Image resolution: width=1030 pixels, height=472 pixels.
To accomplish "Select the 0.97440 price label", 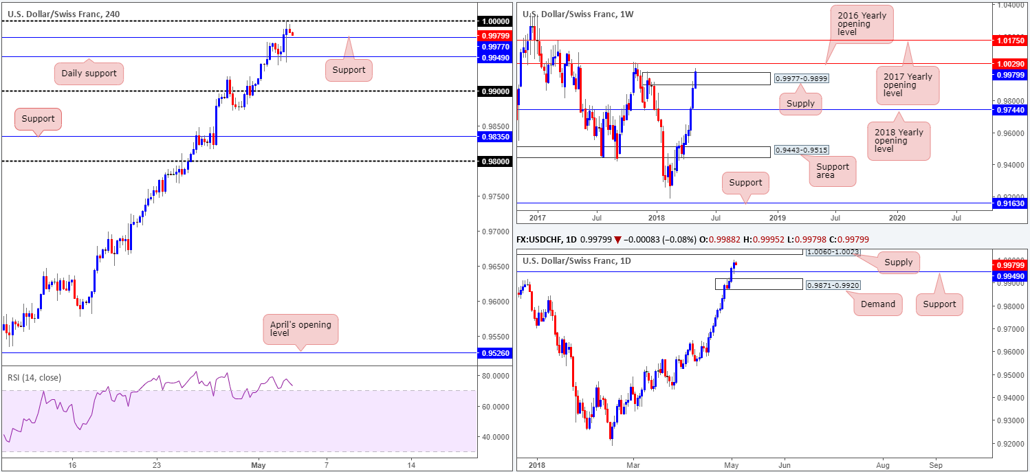I will (1009, 109).
